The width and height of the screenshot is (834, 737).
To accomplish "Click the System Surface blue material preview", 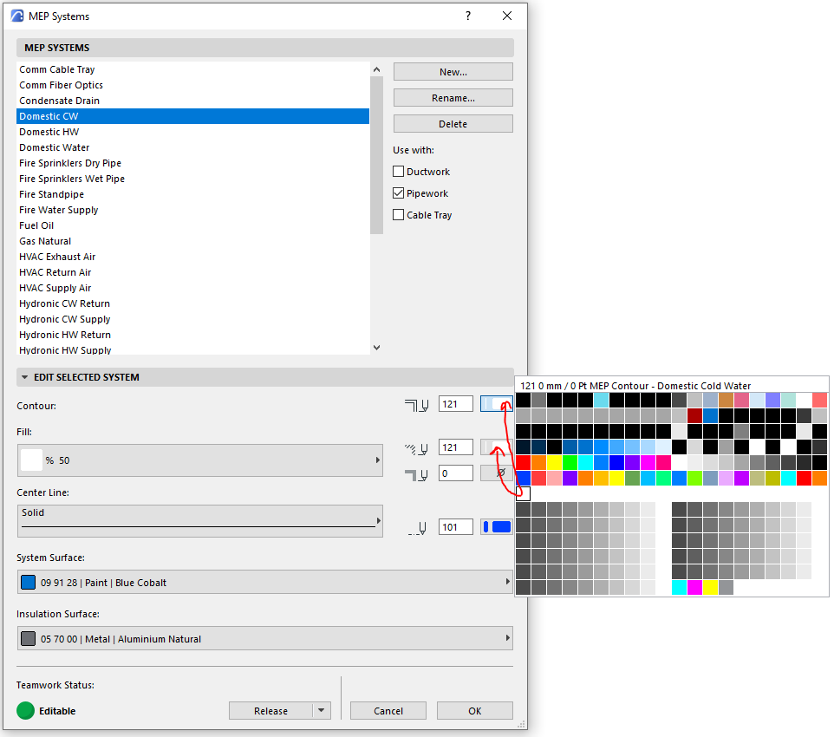I will (29, 582).
